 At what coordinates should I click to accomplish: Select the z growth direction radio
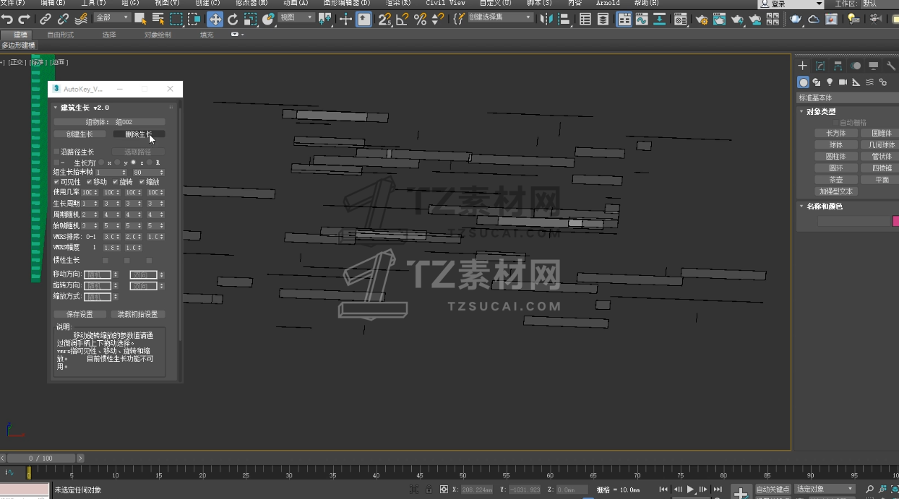tap(133, 162)
